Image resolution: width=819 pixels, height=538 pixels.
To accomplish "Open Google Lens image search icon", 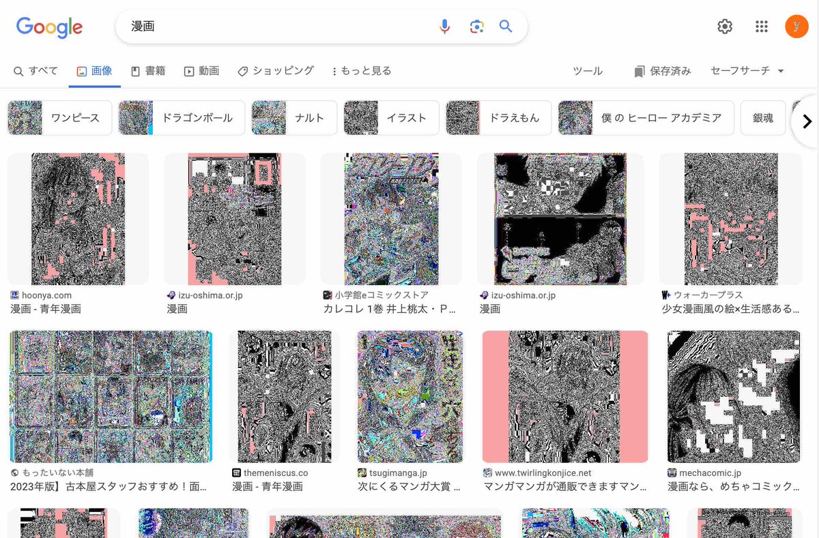I will click(476, 27).
